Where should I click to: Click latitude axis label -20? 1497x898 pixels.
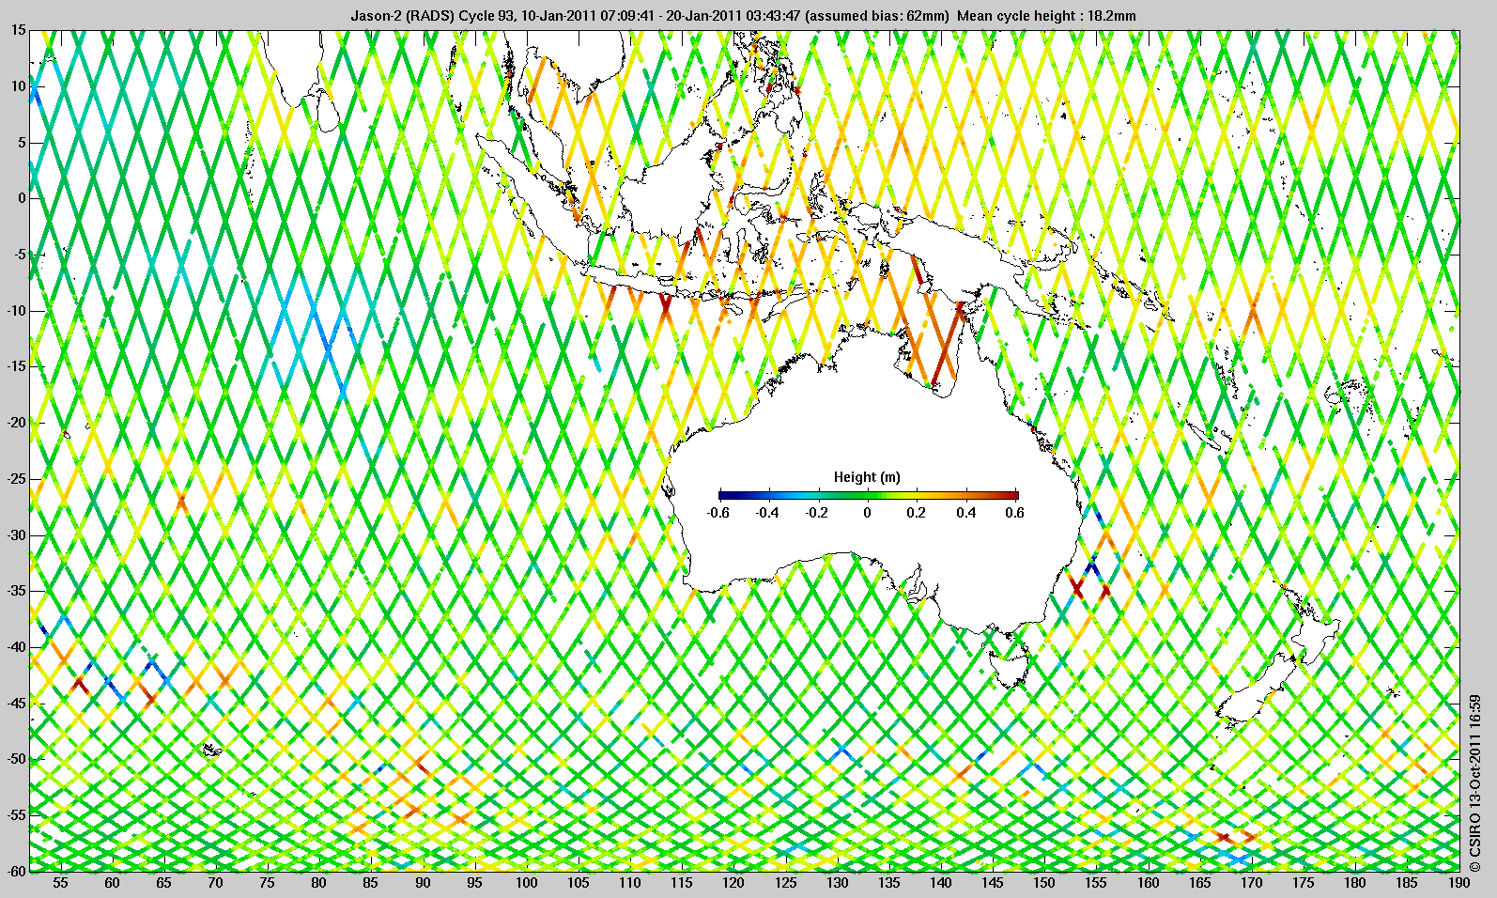[x=17, y=423]
